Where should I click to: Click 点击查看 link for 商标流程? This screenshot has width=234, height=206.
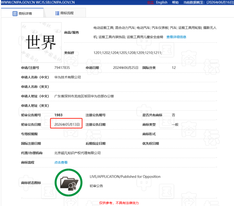[61, 163]
